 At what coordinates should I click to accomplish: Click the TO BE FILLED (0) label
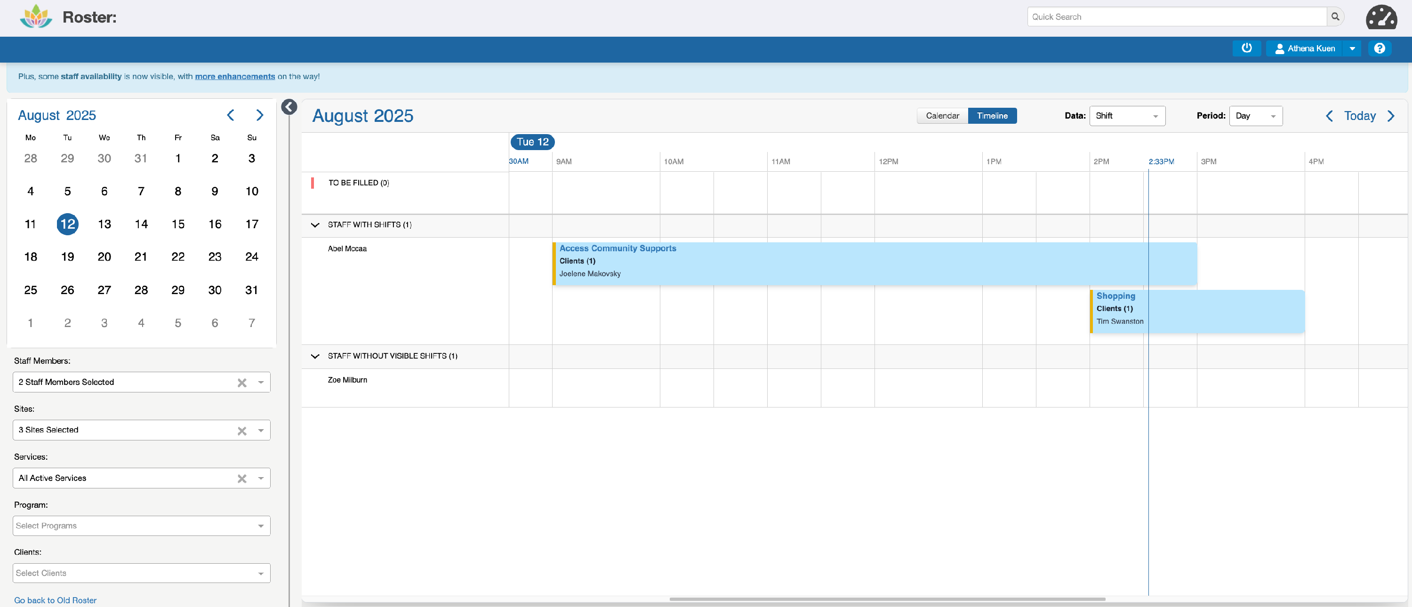[359, 183]
